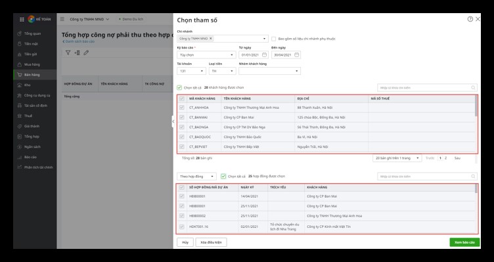Click the Hủy button
Screen dimensions: 494x262
(x=185, y=242)
